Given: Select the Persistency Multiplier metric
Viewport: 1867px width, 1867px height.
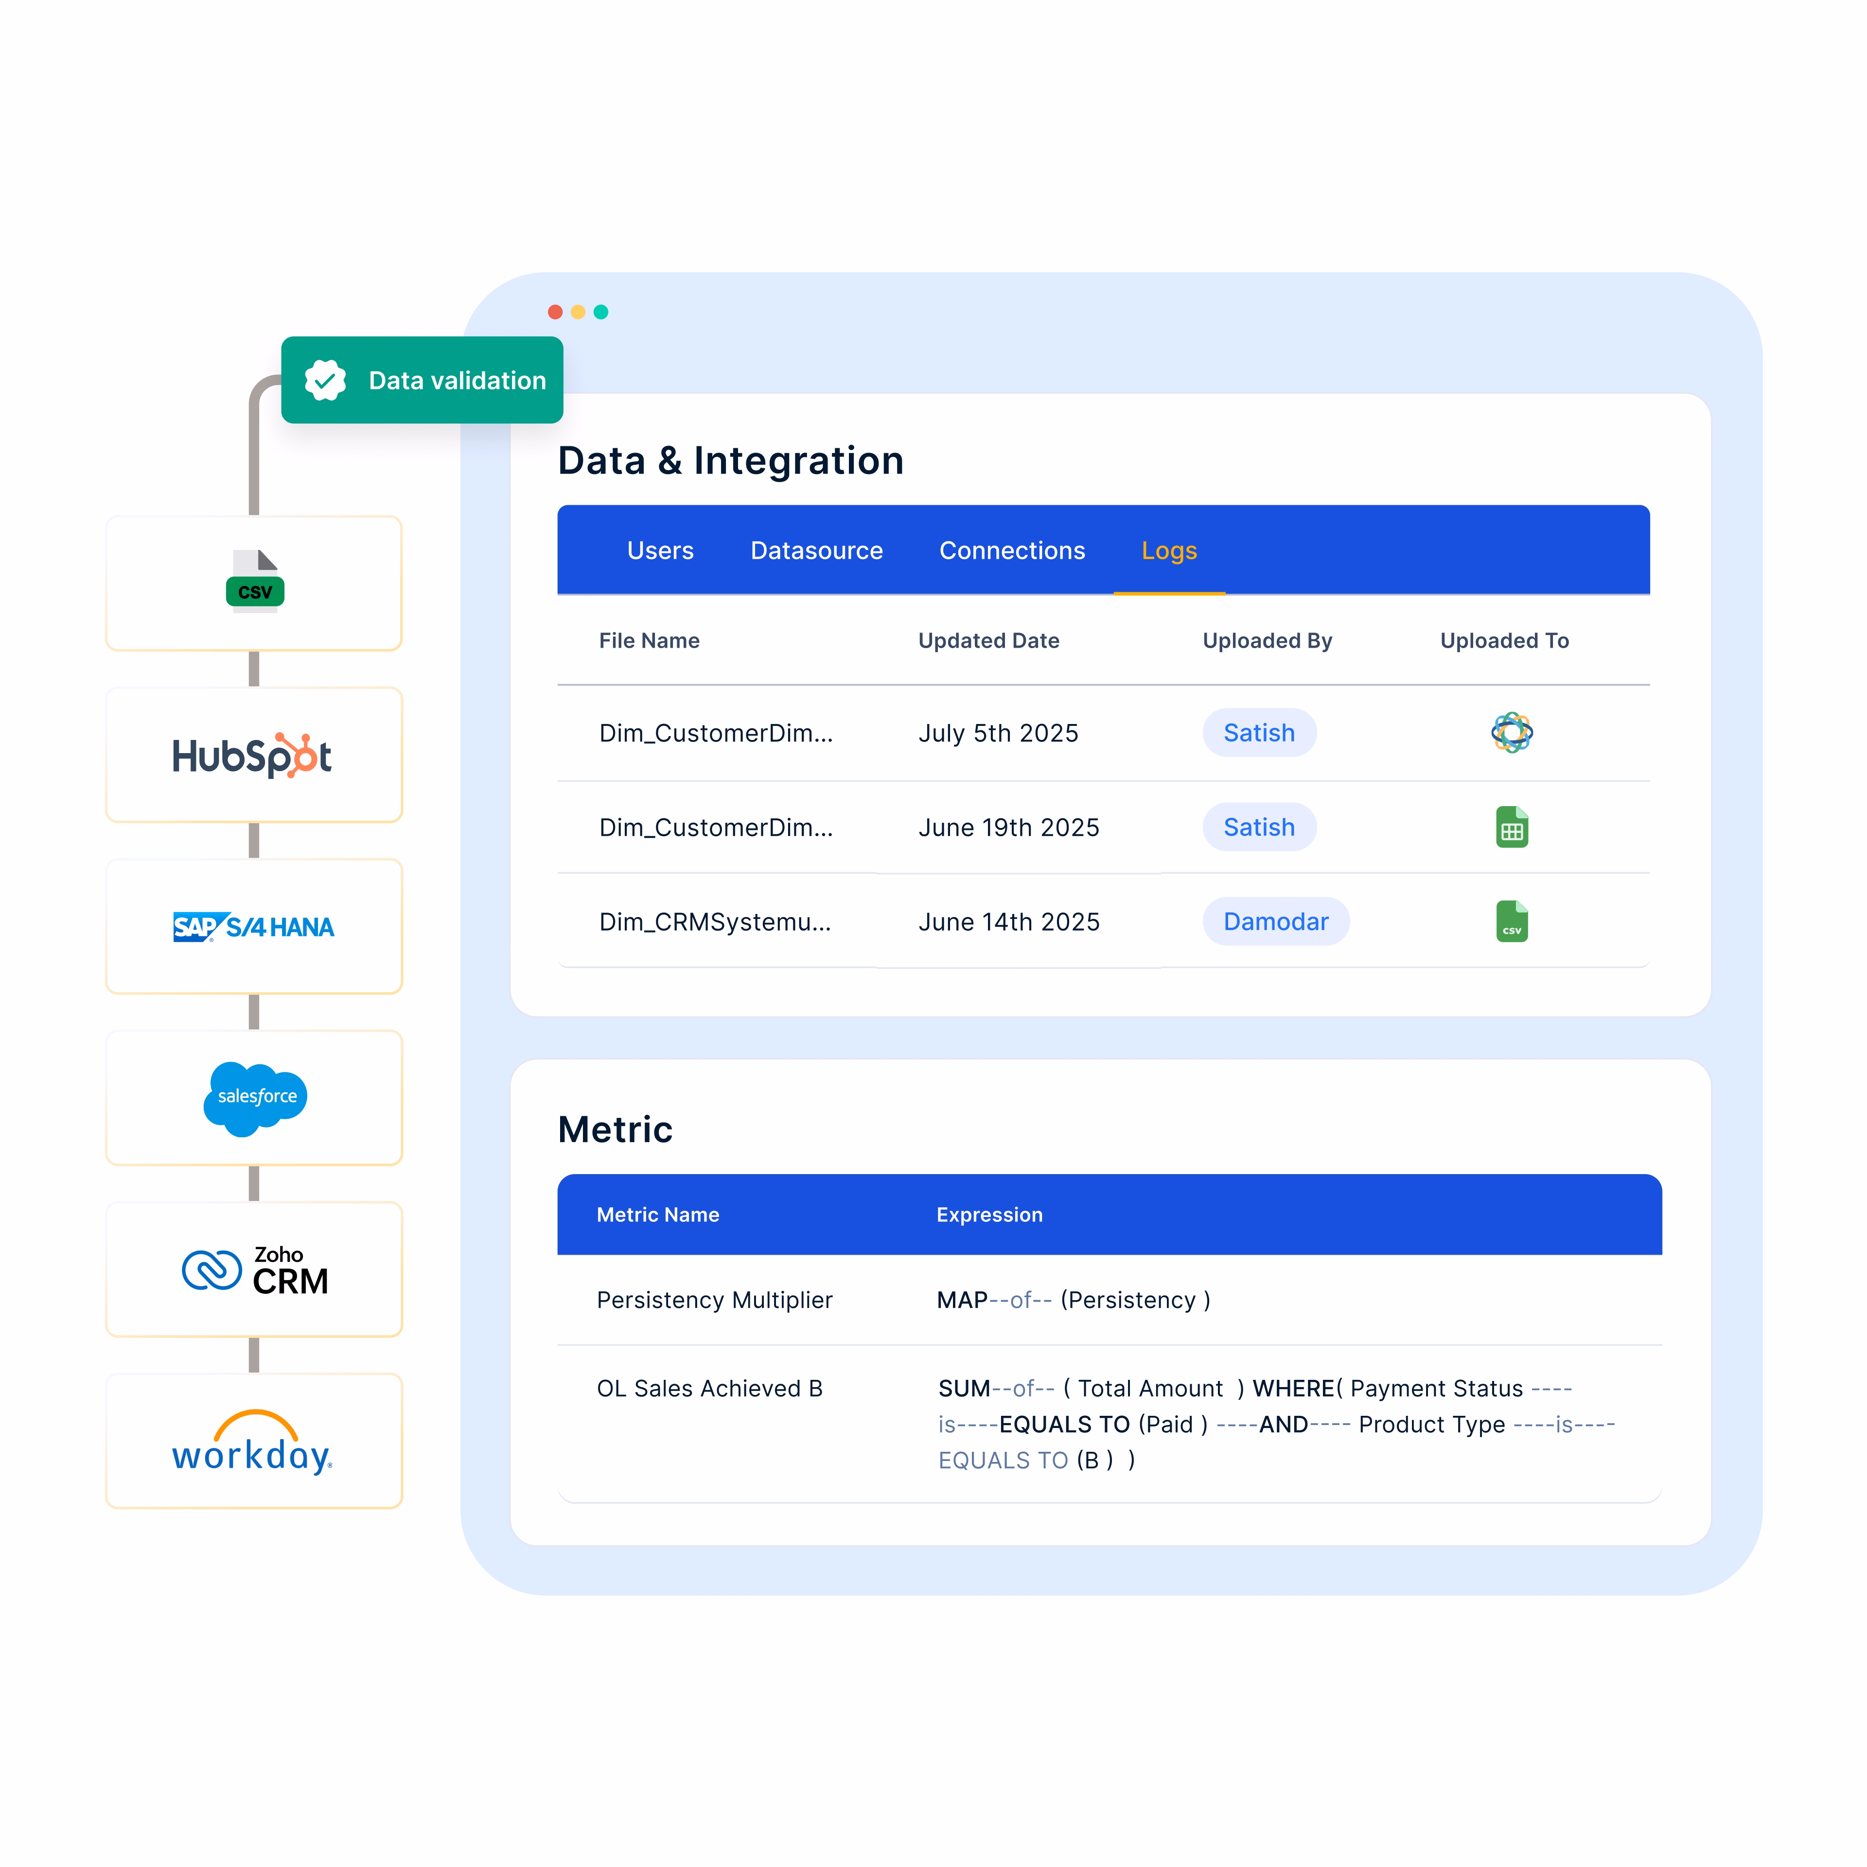Looking at the screenshot, I should coord(714,1300).
